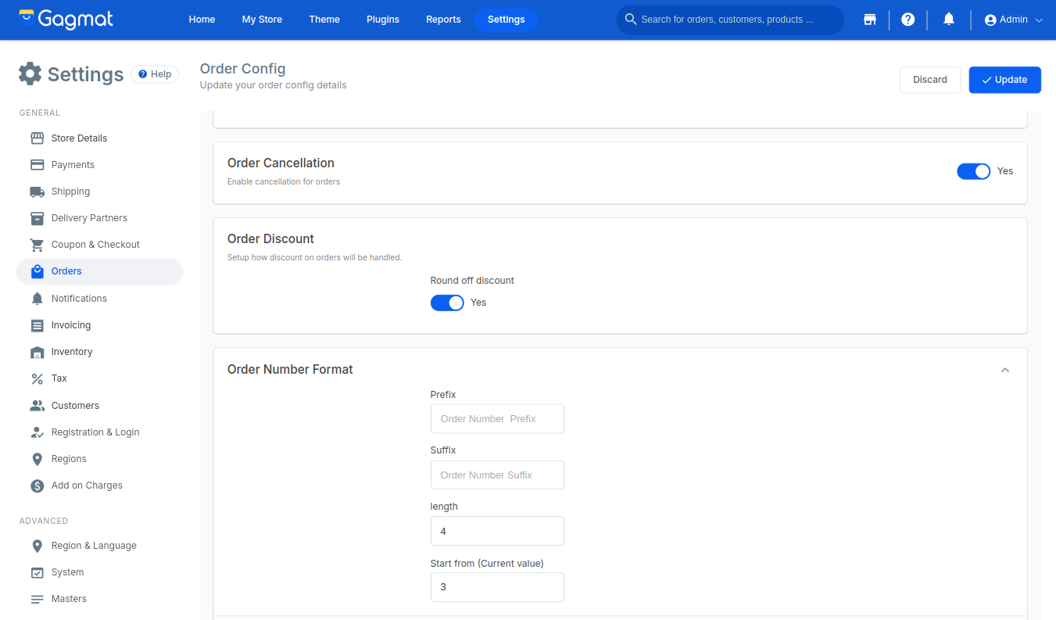This screenshot has height=620, width=1056.
Task: Click the Update button
Action: (x=1004, y=80)
